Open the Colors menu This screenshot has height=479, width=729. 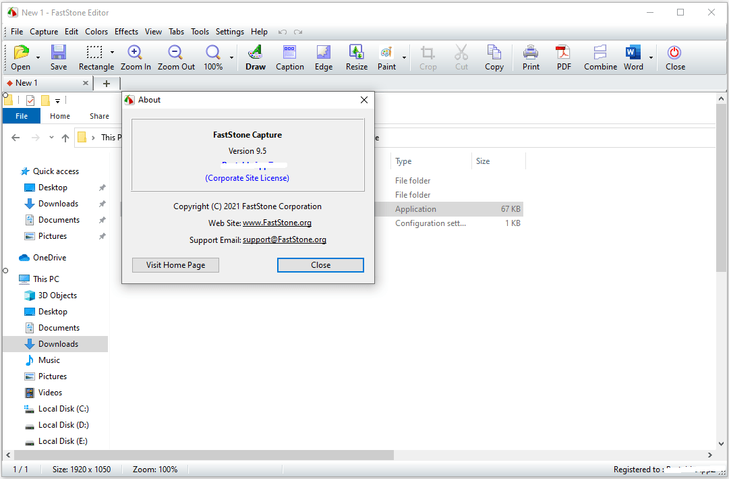coord(96,32)
